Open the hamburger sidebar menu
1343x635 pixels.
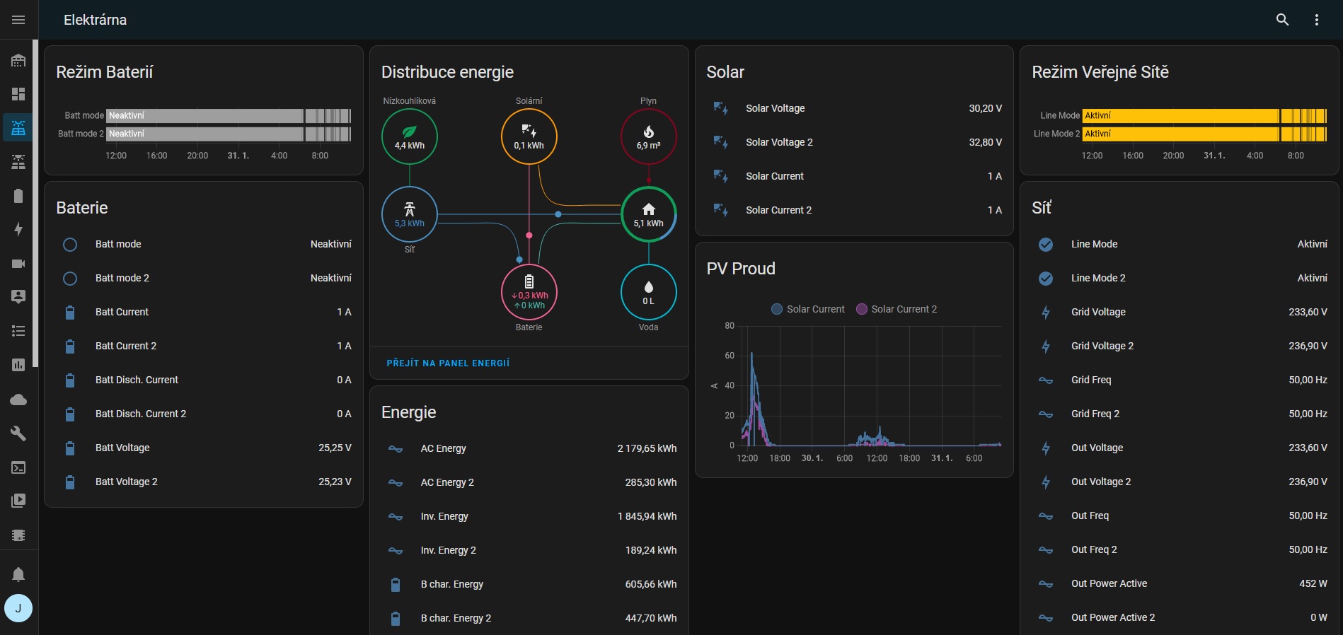click(x=18, y=20)
